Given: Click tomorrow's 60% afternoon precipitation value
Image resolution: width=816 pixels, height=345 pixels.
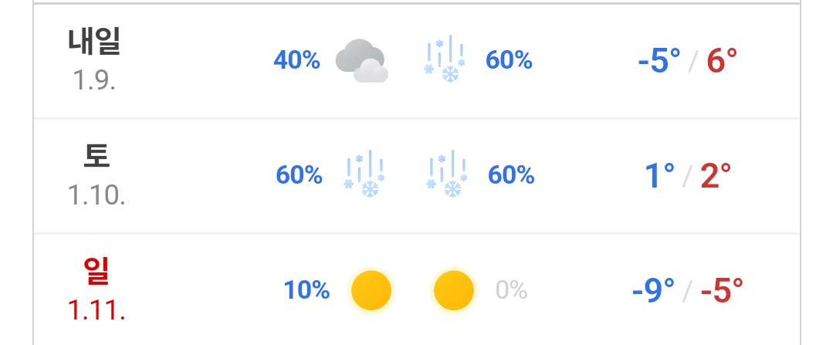Looking at the screenshot, I should (x=509, y=60).
